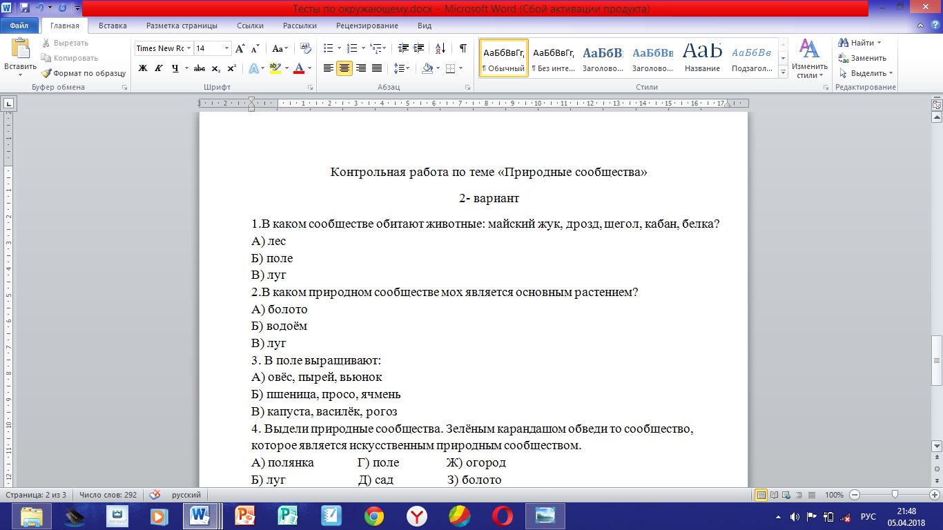The height and width of the screenshot is (530, 943).
Task: Switch to Рассылки tab
Action: (x=300, y=26)
